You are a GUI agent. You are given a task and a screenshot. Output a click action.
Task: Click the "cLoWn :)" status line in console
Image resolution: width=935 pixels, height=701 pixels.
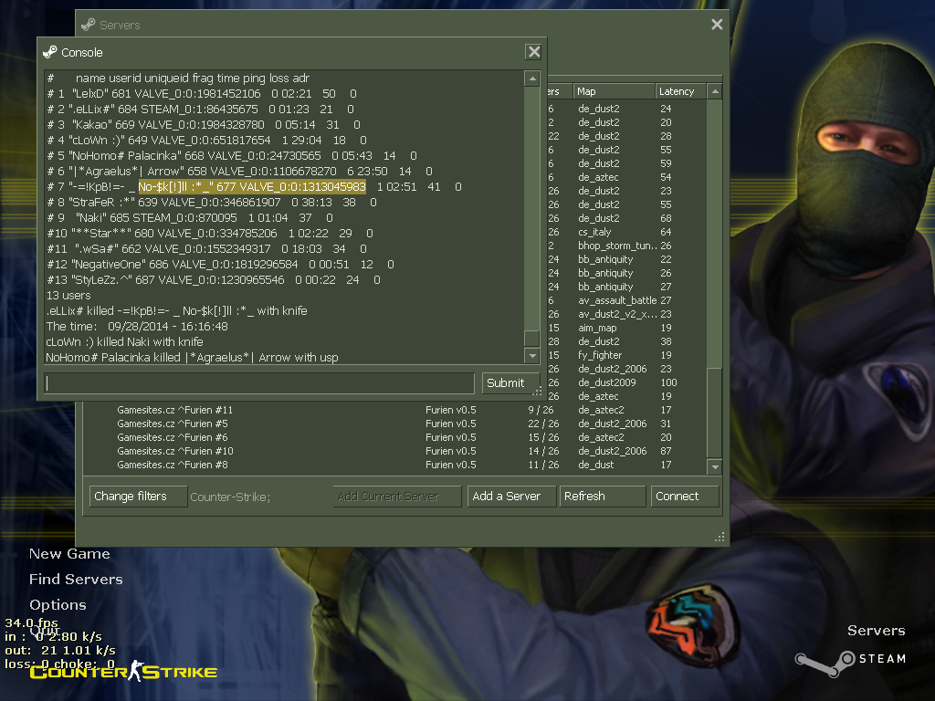206,140
